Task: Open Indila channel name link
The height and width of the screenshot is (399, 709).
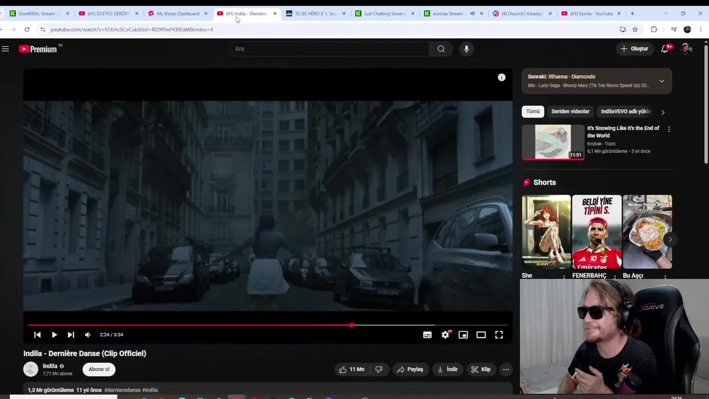Action: pyautogui.click(x=50, y=366)
